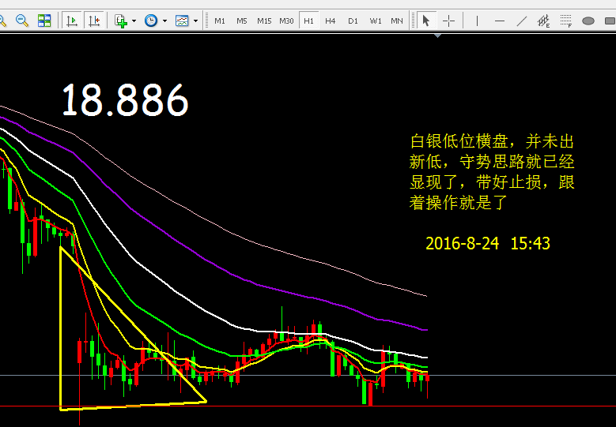Click the Periods clock icon

click(x=151, y=21)
